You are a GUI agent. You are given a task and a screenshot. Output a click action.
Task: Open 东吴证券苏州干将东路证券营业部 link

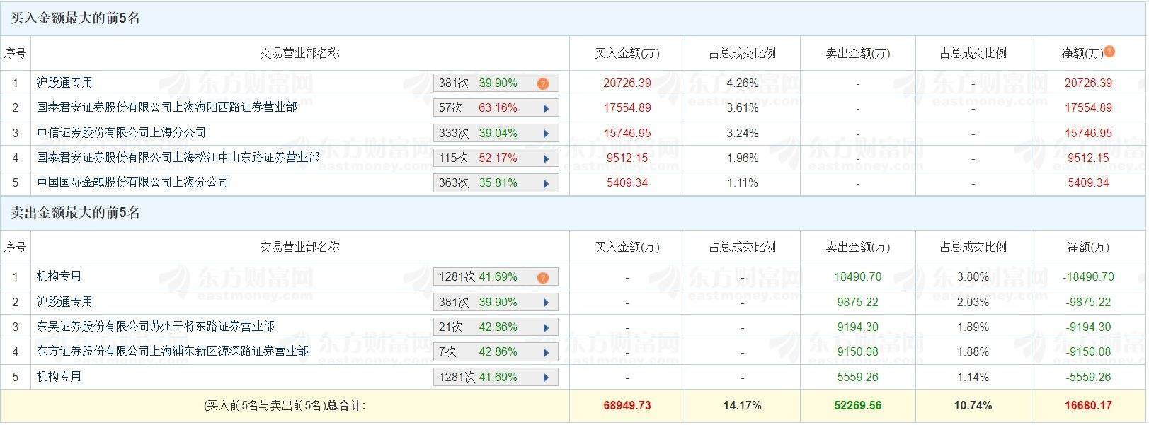point(155,326)
